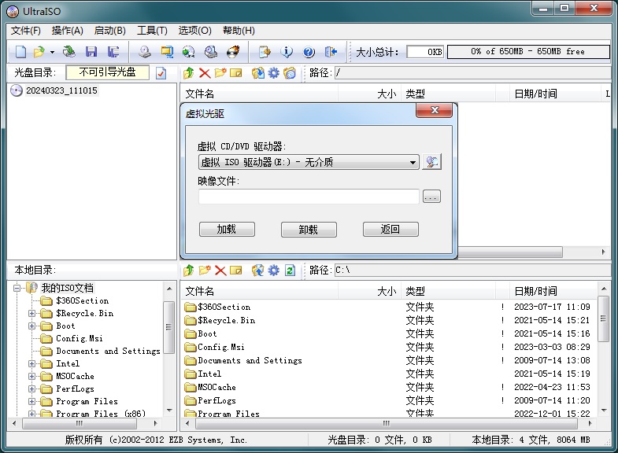Viewport: 618px width, 453px height.
Task: Click the Exit door icon
Action: pyautogui.click(x=331, y=52)
